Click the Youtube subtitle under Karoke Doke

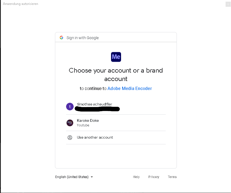click(x=83, y=125)
